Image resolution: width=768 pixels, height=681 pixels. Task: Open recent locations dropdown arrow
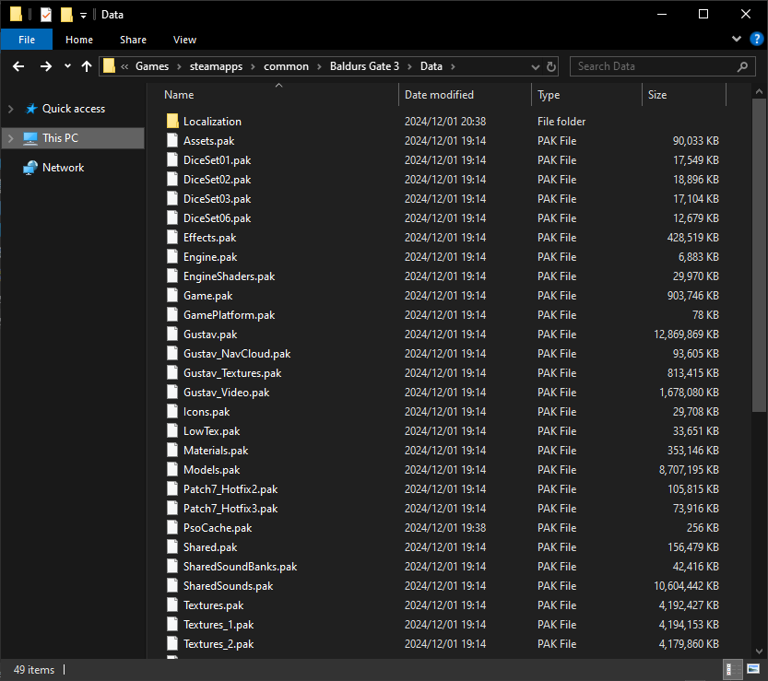pos(67,66)
